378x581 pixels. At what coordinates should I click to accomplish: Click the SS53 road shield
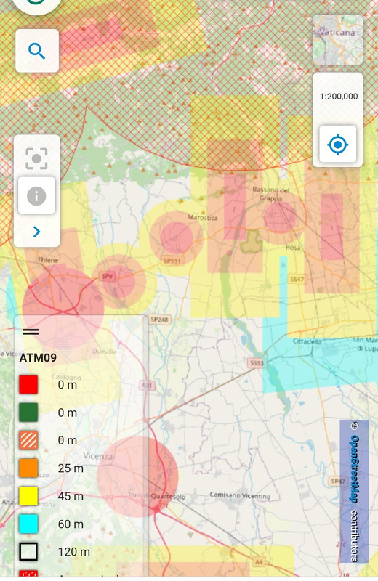257,362
